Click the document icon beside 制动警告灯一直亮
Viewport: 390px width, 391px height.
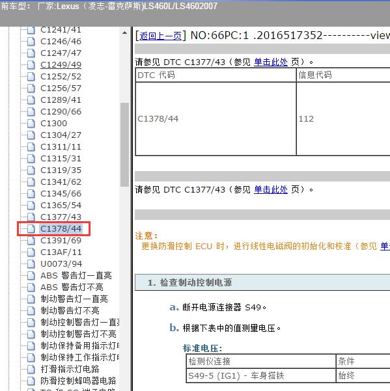[31, 299]
